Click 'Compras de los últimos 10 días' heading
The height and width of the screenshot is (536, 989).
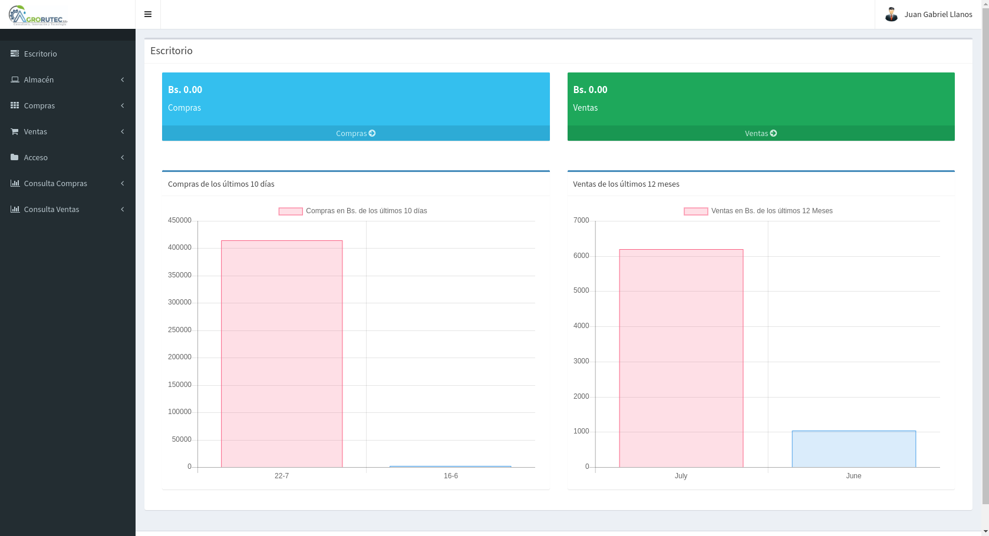[x=221, y=184]
